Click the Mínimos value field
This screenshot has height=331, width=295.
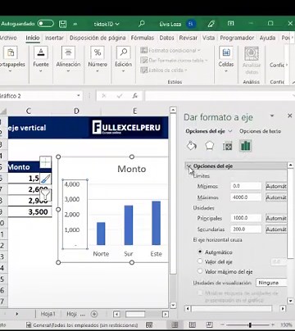(x=246, y=186)
